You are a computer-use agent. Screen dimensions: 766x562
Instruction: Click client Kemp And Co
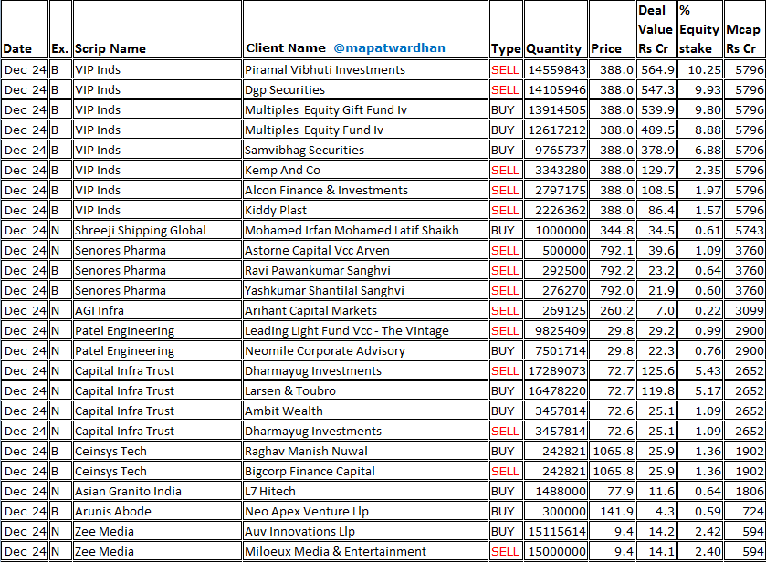point(282,170)
